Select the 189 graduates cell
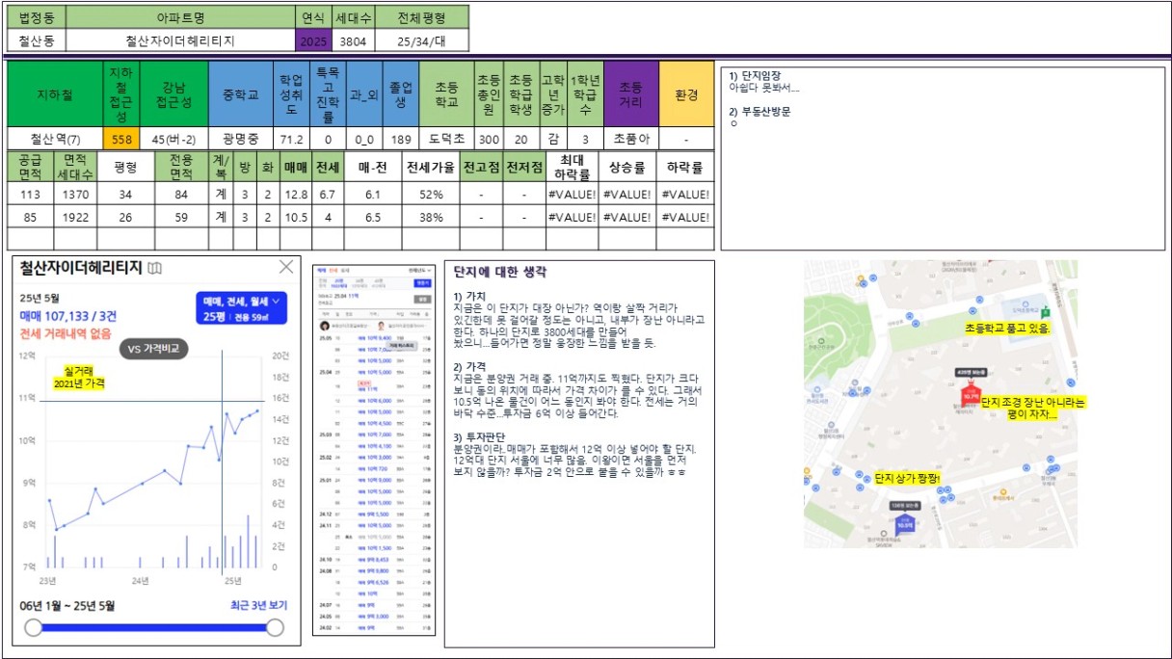Image resolution: width=1172 pixels, height=659 pixels. click(401, 139)
